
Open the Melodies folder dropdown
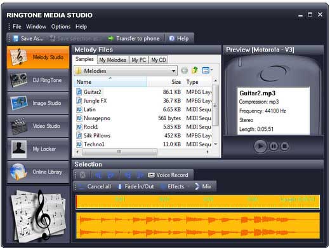(x=126, y=71)
